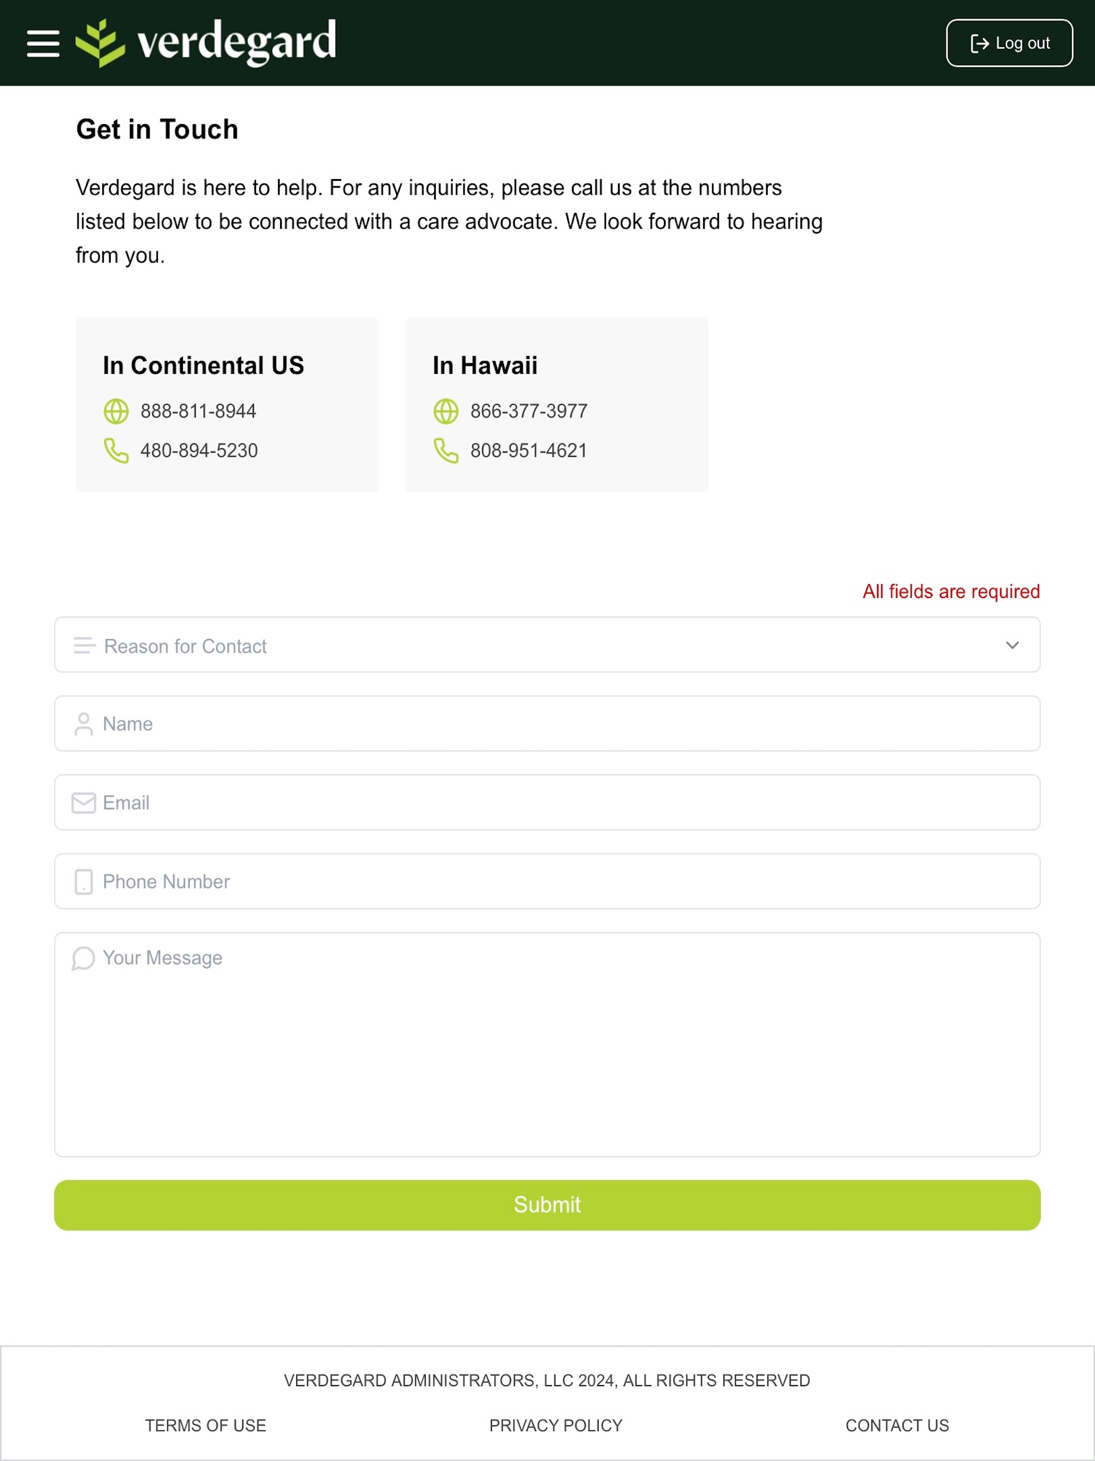Image resolution: width=1095 pixels, height=1461 pixels.
Task: Submit the contact form
Action: coord(547,1205)
